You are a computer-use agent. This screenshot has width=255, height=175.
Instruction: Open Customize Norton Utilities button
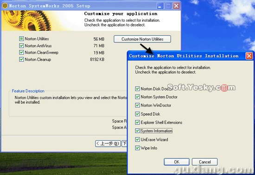[x=142, y=39]
